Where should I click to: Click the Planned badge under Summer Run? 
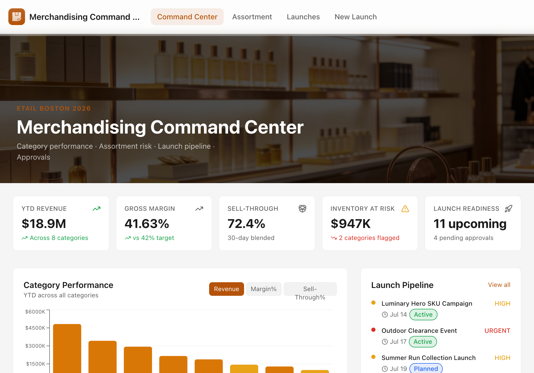tap(426, 369)
